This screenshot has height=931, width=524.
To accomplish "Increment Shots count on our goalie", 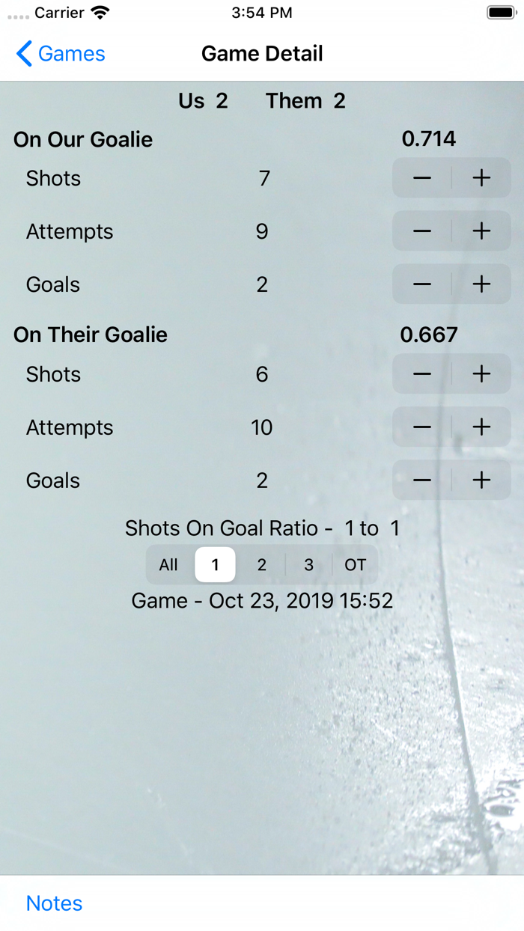I will pos(482,178).
